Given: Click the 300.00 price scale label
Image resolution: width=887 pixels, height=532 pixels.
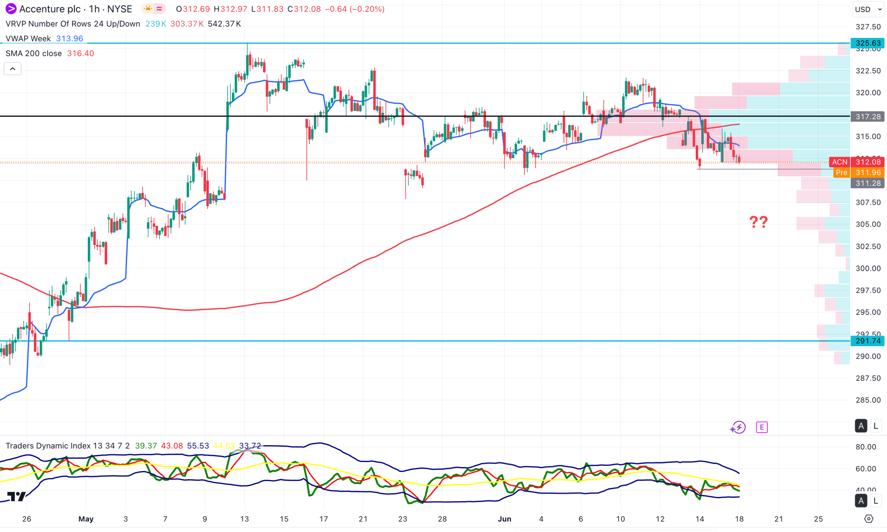Looking at the screenshot, I should (868, 268).
